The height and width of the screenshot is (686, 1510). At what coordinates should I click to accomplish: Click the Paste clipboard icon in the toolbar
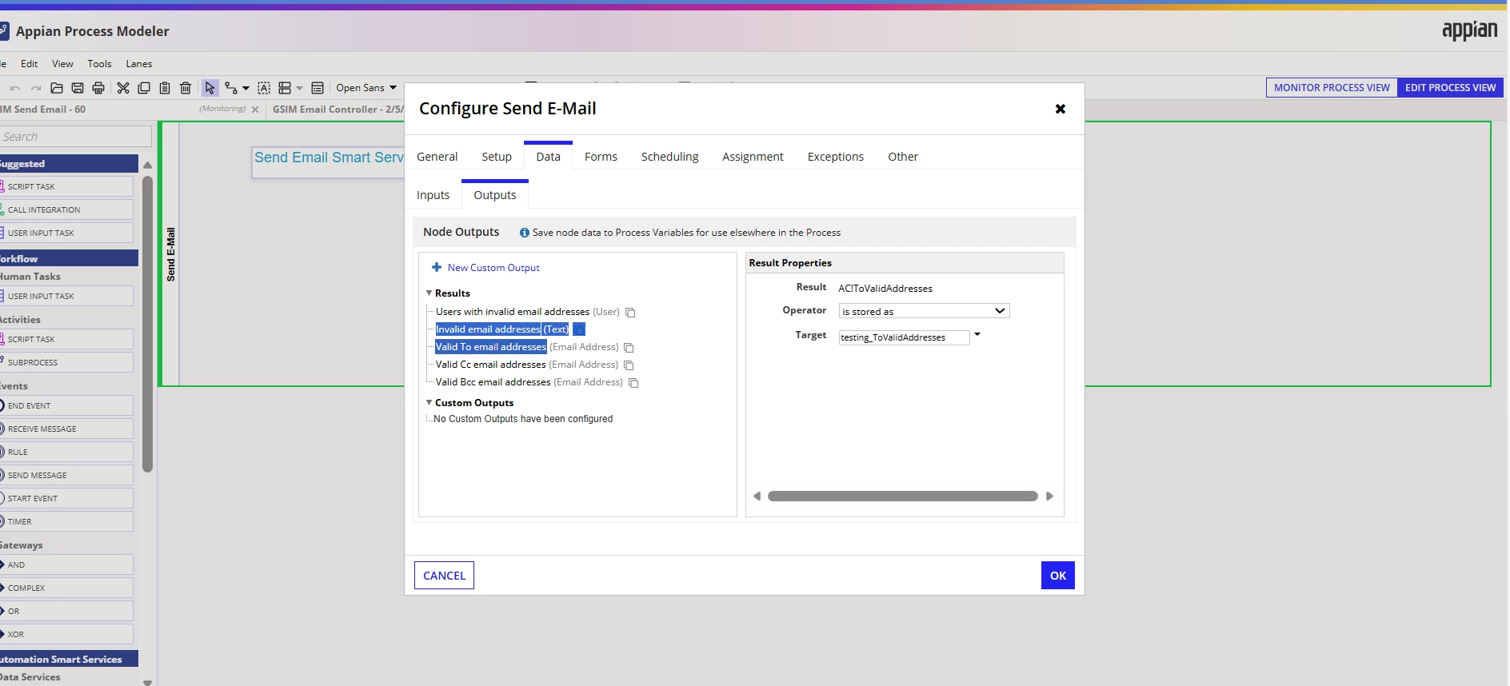click(165, 88)
